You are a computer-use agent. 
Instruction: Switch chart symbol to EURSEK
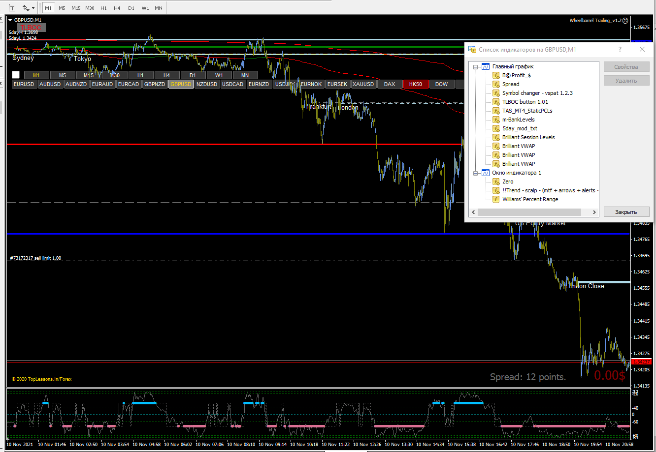[x=337, y=84]
